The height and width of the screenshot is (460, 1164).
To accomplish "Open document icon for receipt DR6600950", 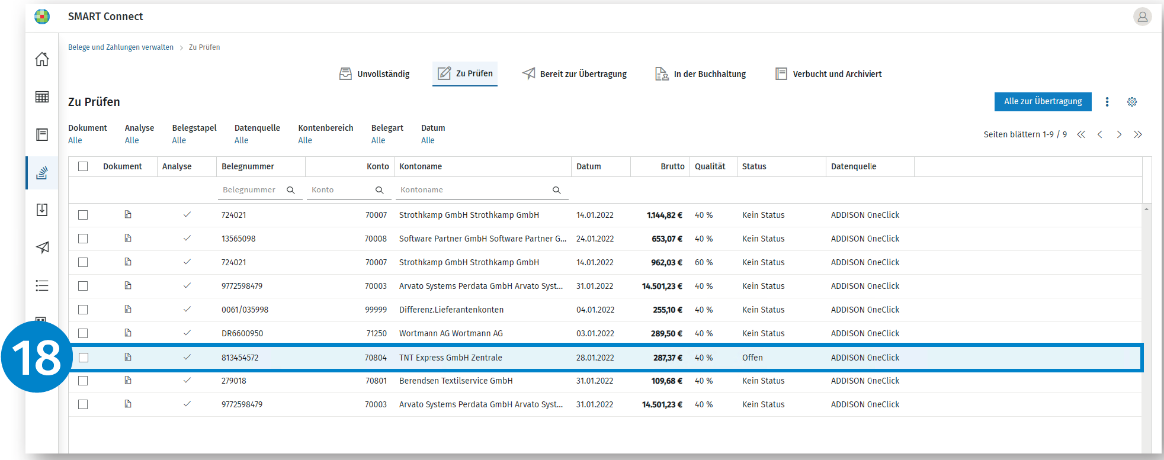I will point(128,333).
